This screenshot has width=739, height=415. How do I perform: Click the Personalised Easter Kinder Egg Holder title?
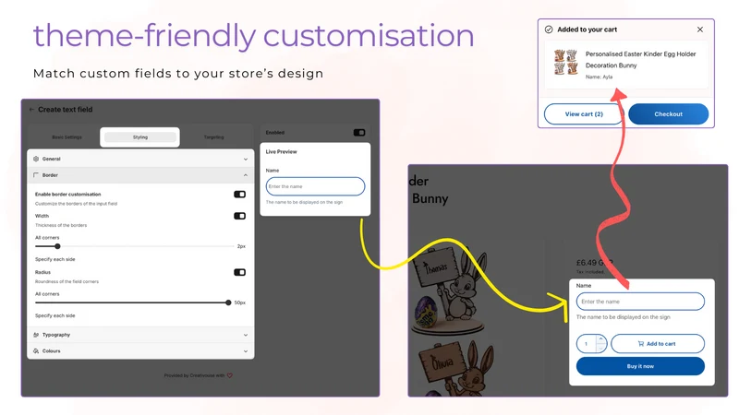640,60
